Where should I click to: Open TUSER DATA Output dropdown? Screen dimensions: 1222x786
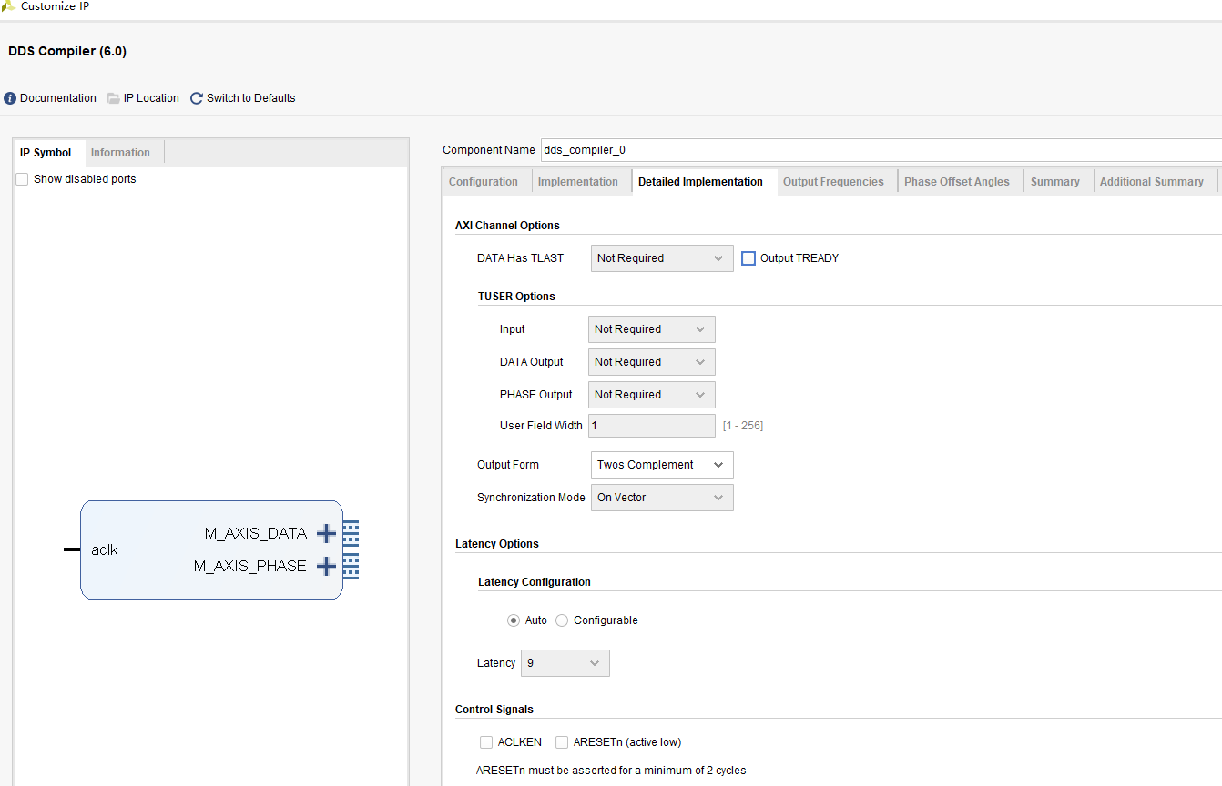652,362
